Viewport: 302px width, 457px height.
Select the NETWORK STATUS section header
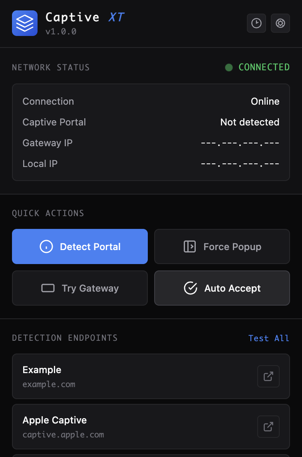pos(50,68)
